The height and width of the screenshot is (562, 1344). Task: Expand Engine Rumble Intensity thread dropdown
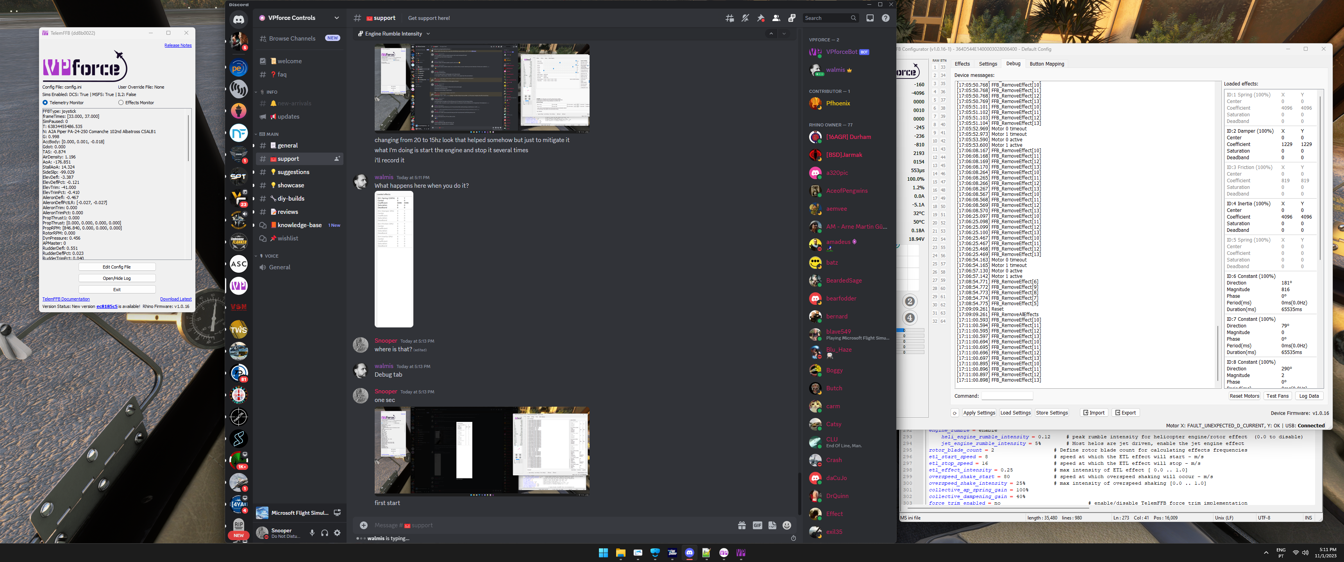428,34
